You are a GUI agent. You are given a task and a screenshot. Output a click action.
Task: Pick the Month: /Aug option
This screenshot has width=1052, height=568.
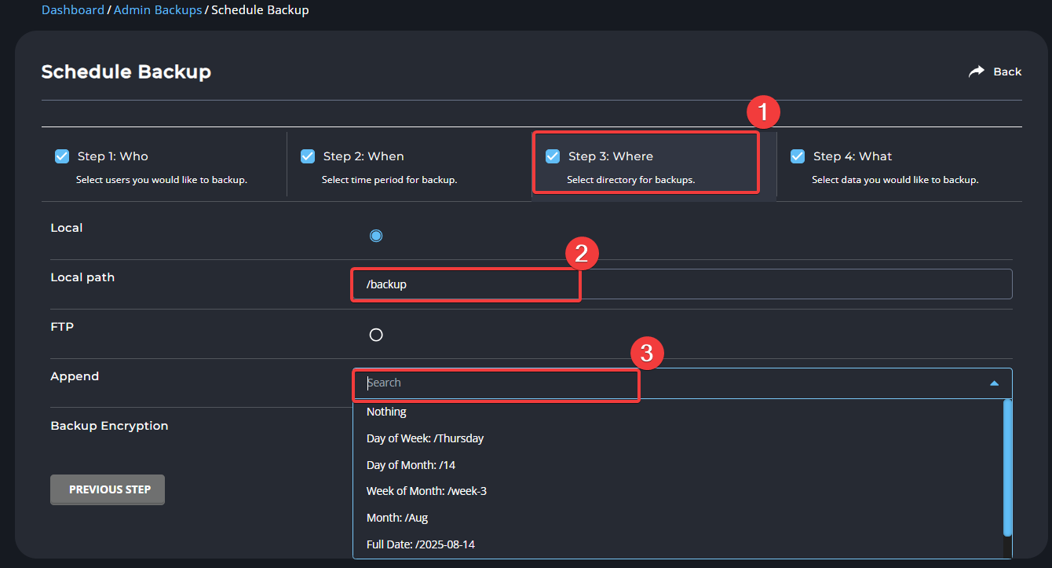click(396, 518)
